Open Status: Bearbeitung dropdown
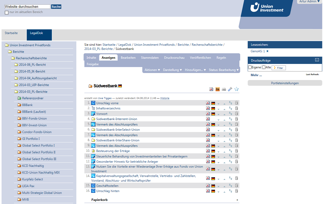Viewport: 323px width, 204px height. pyautogui.click(x=224, y=70)
